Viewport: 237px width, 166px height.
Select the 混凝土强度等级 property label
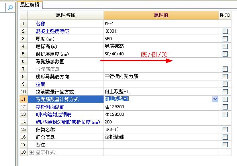click(x=52, y=31)
